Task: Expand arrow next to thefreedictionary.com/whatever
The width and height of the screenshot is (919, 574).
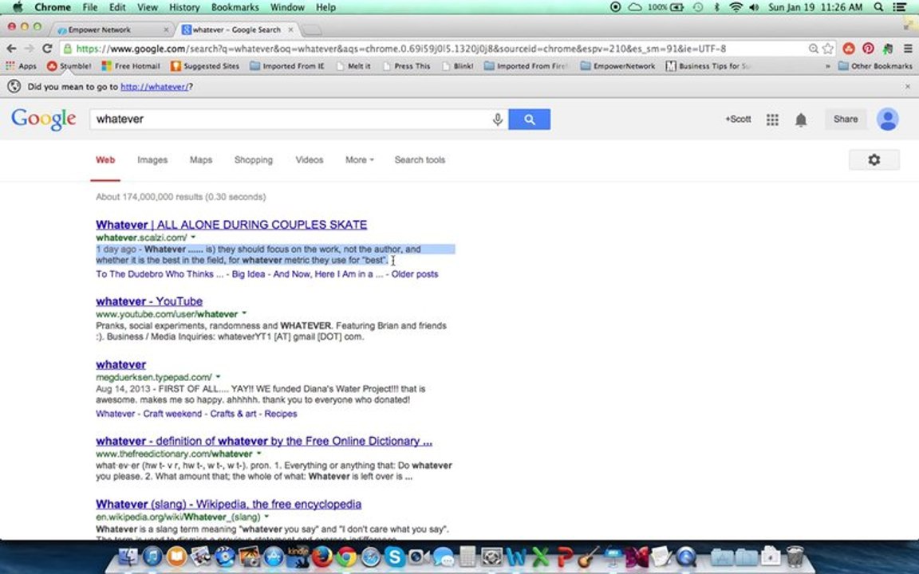Action: point(259,454)
